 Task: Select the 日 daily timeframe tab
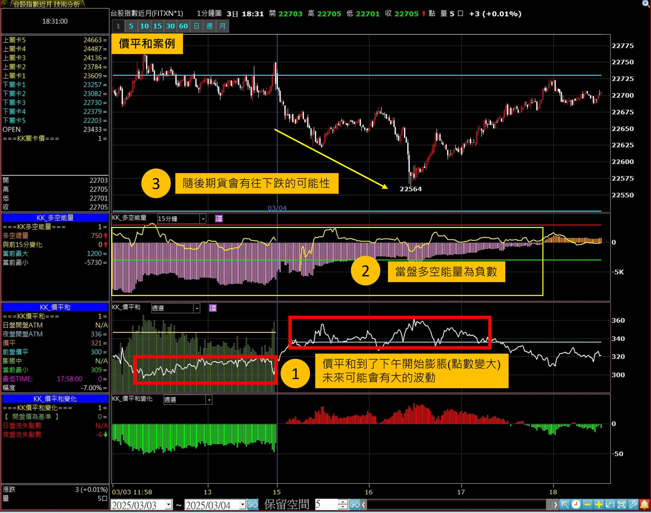(x=196, y=26)
